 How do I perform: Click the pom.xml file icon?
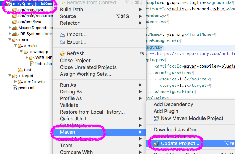coord(15,88)
